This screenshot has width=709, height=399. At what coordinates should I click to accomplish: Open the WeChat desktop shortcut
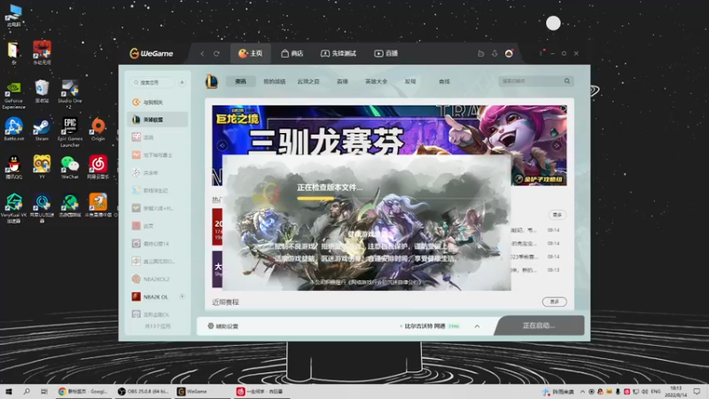[x=70, y=168]
